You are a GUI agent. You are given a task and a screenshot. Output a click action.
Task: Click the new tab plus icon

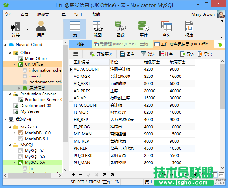(219, 44)
